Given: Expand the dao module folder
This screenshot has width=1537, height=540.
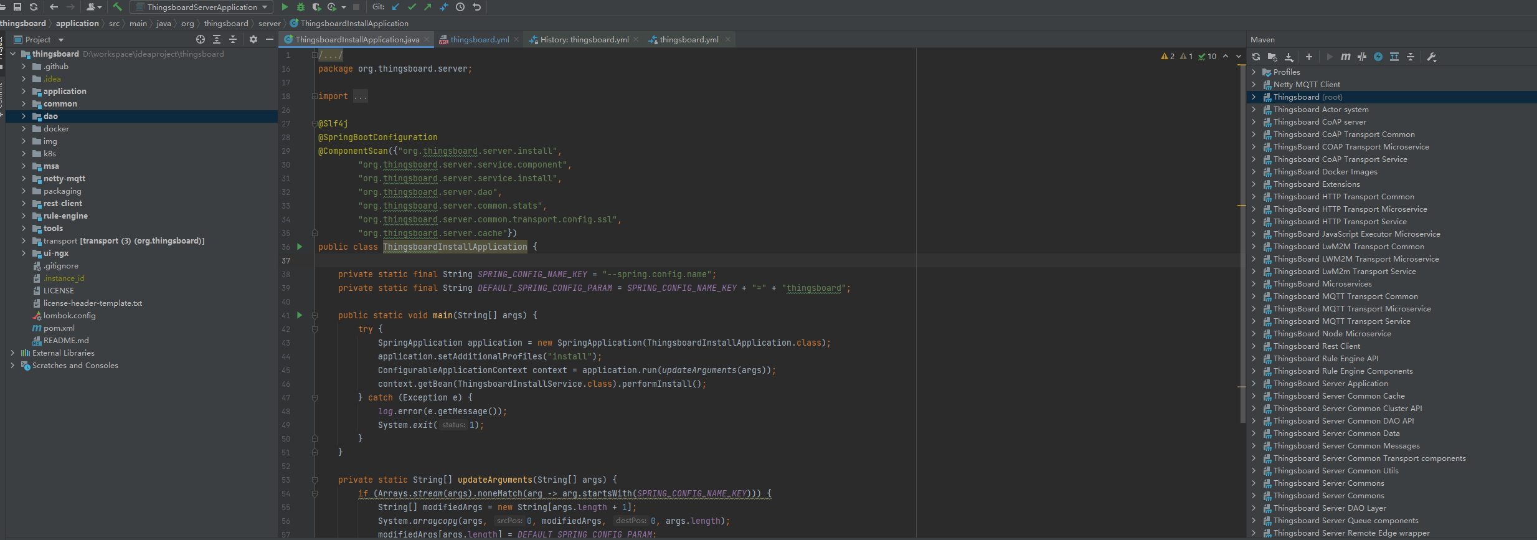Looking at the screenshot, I should 24,116.
